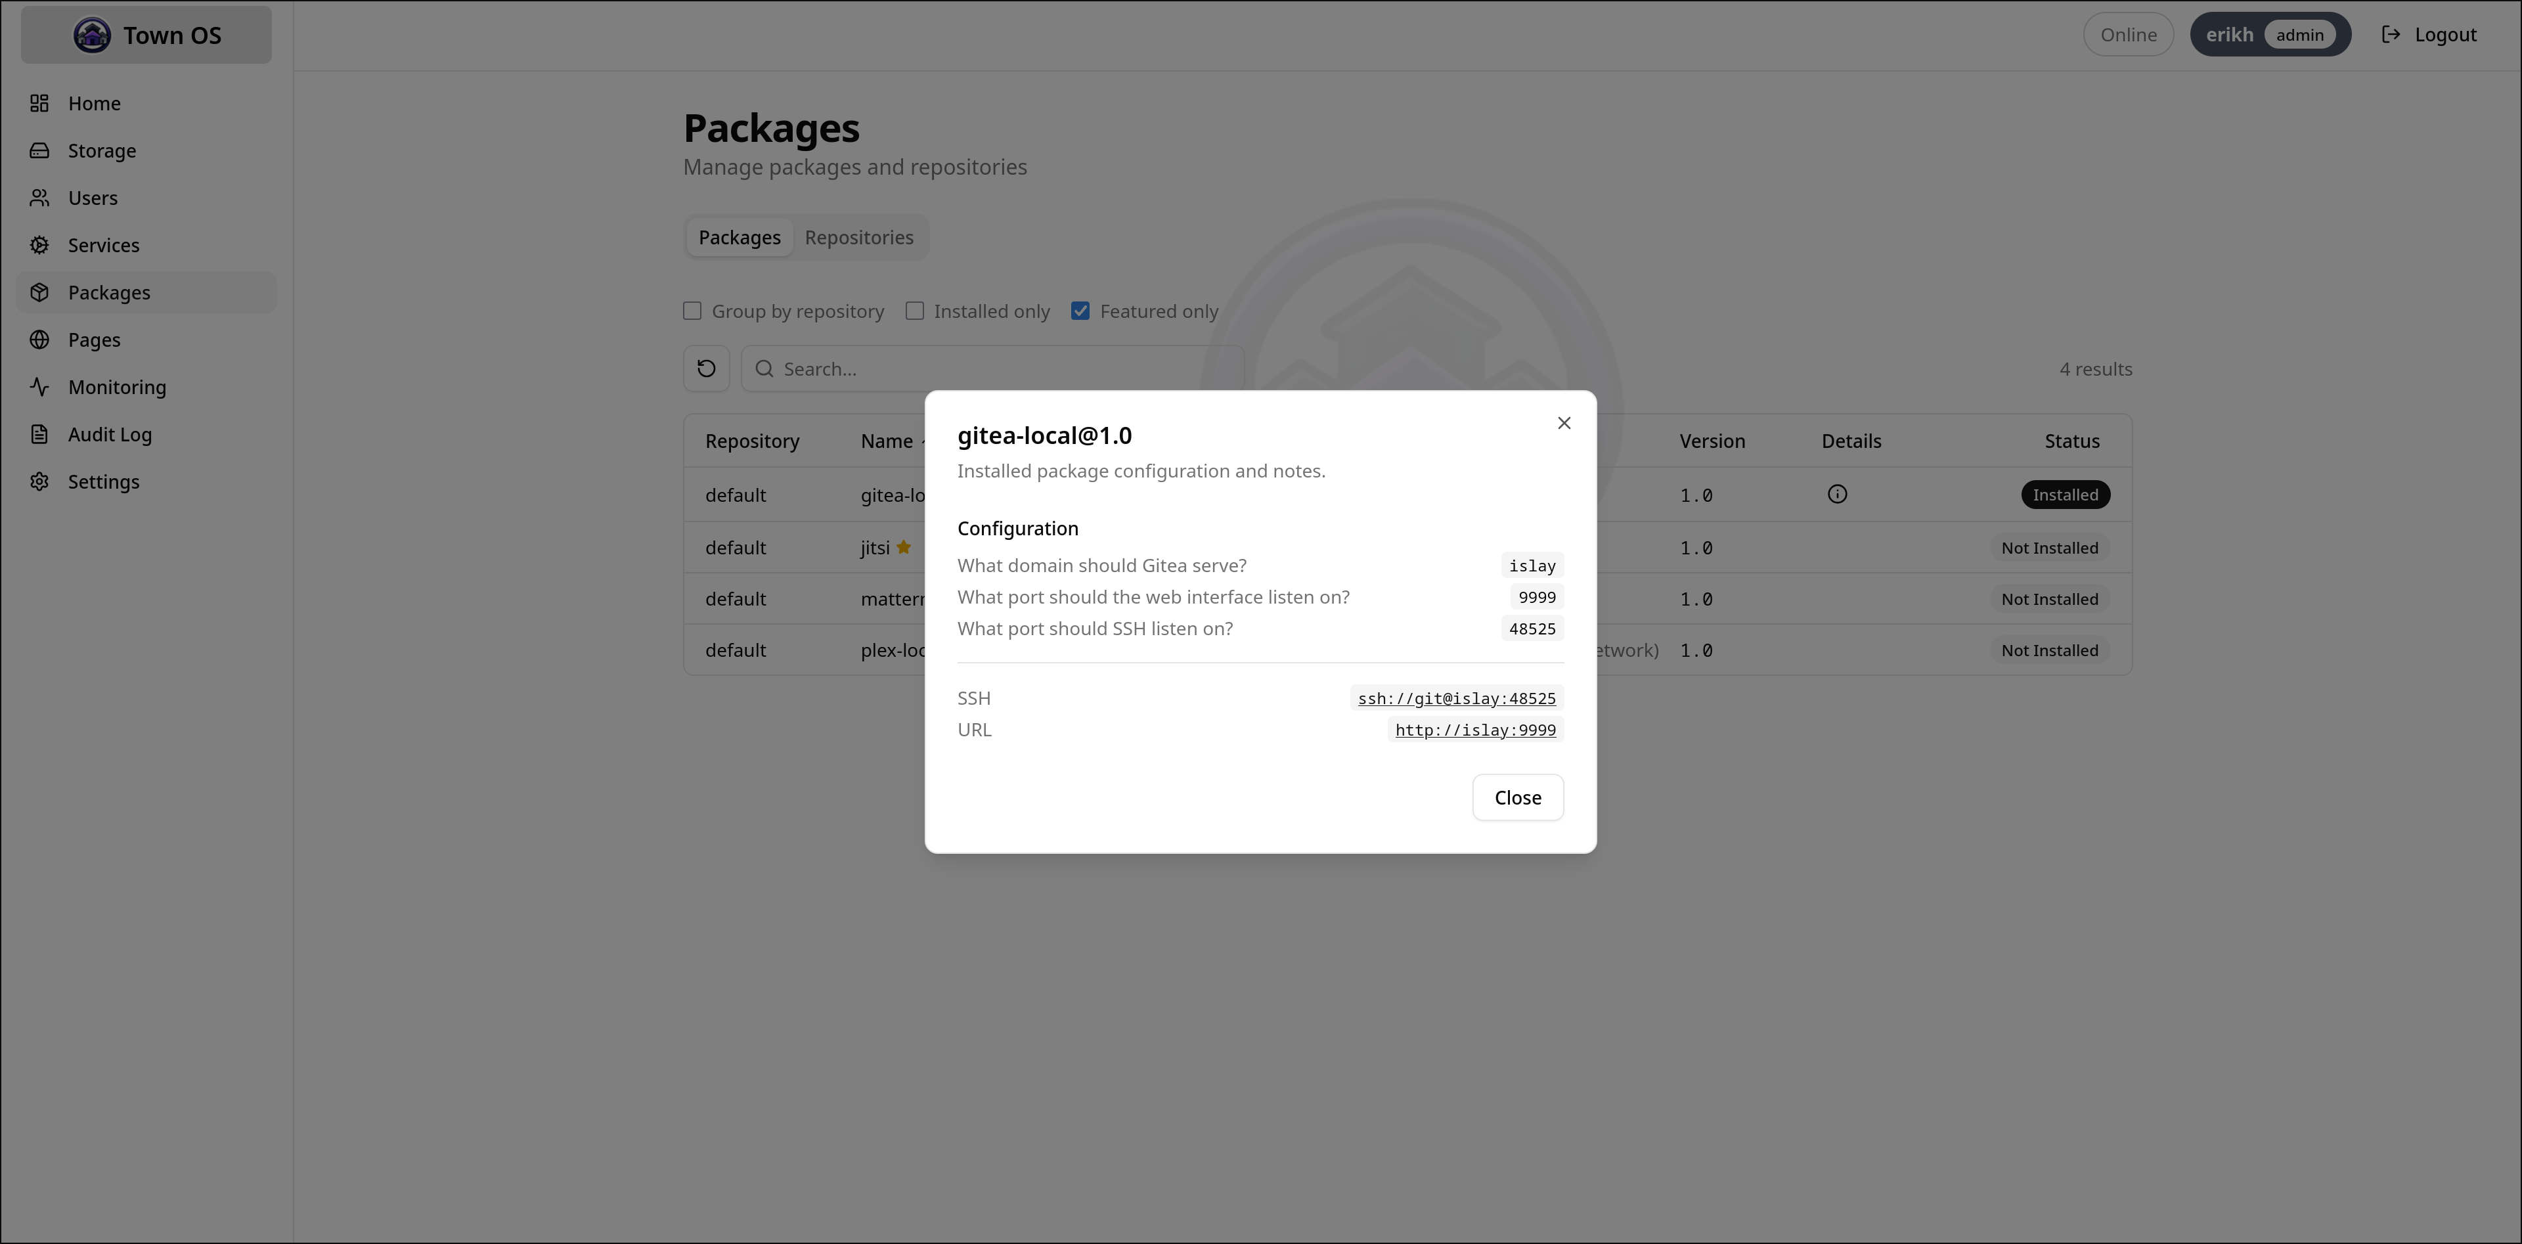Dismiss dialog with the X icon
Screen dimensions: 2522x1244
pyautogui.click(x=1564, y=423)
